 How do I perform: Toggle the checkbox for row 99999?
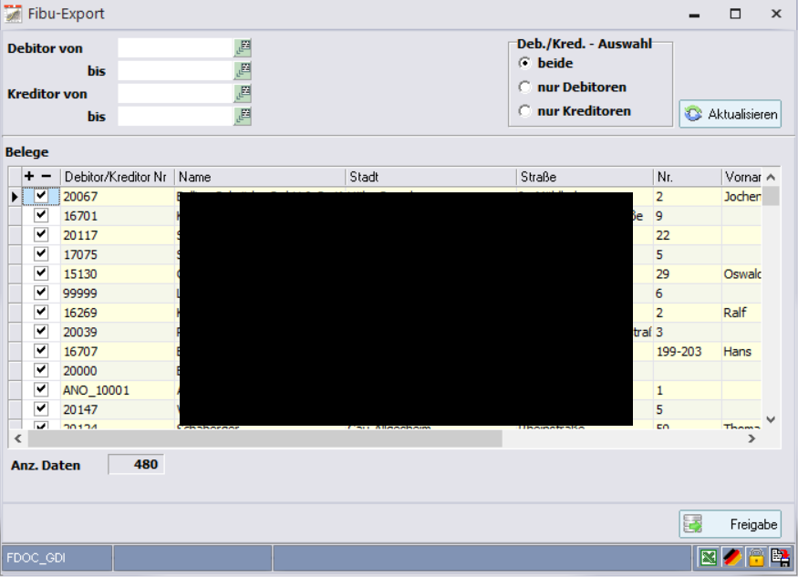pyautogui.click(x=41, y=294)
